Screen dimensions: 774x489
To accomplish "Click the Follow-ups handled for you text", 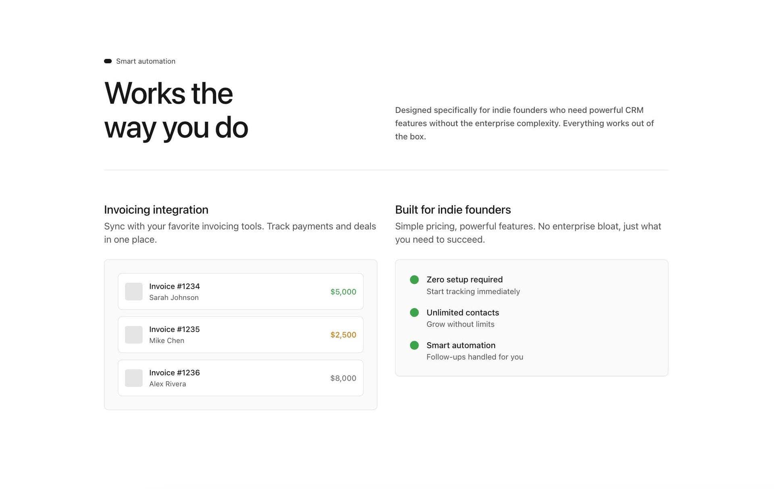I will 474,357.
